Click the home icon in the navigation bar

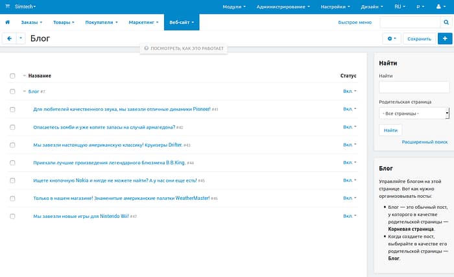(x=8, y=22)
